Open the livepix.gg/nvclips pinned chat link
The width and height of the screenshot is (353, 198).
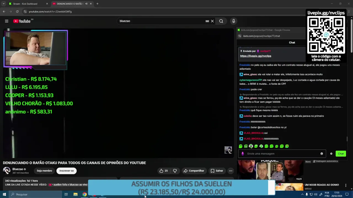256,56
